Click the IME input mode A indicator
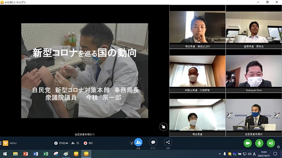This screenshot has width=282, height=158. 254,154
